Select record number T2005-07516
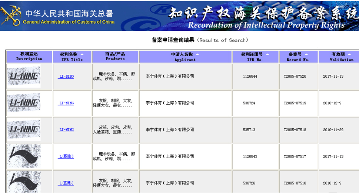This screenshot has height=193, width=359. [295, 183]
